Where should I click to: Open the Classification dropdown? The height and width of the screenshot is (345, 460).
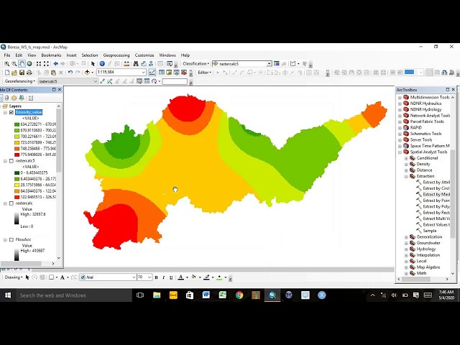[x=195, y=64]
